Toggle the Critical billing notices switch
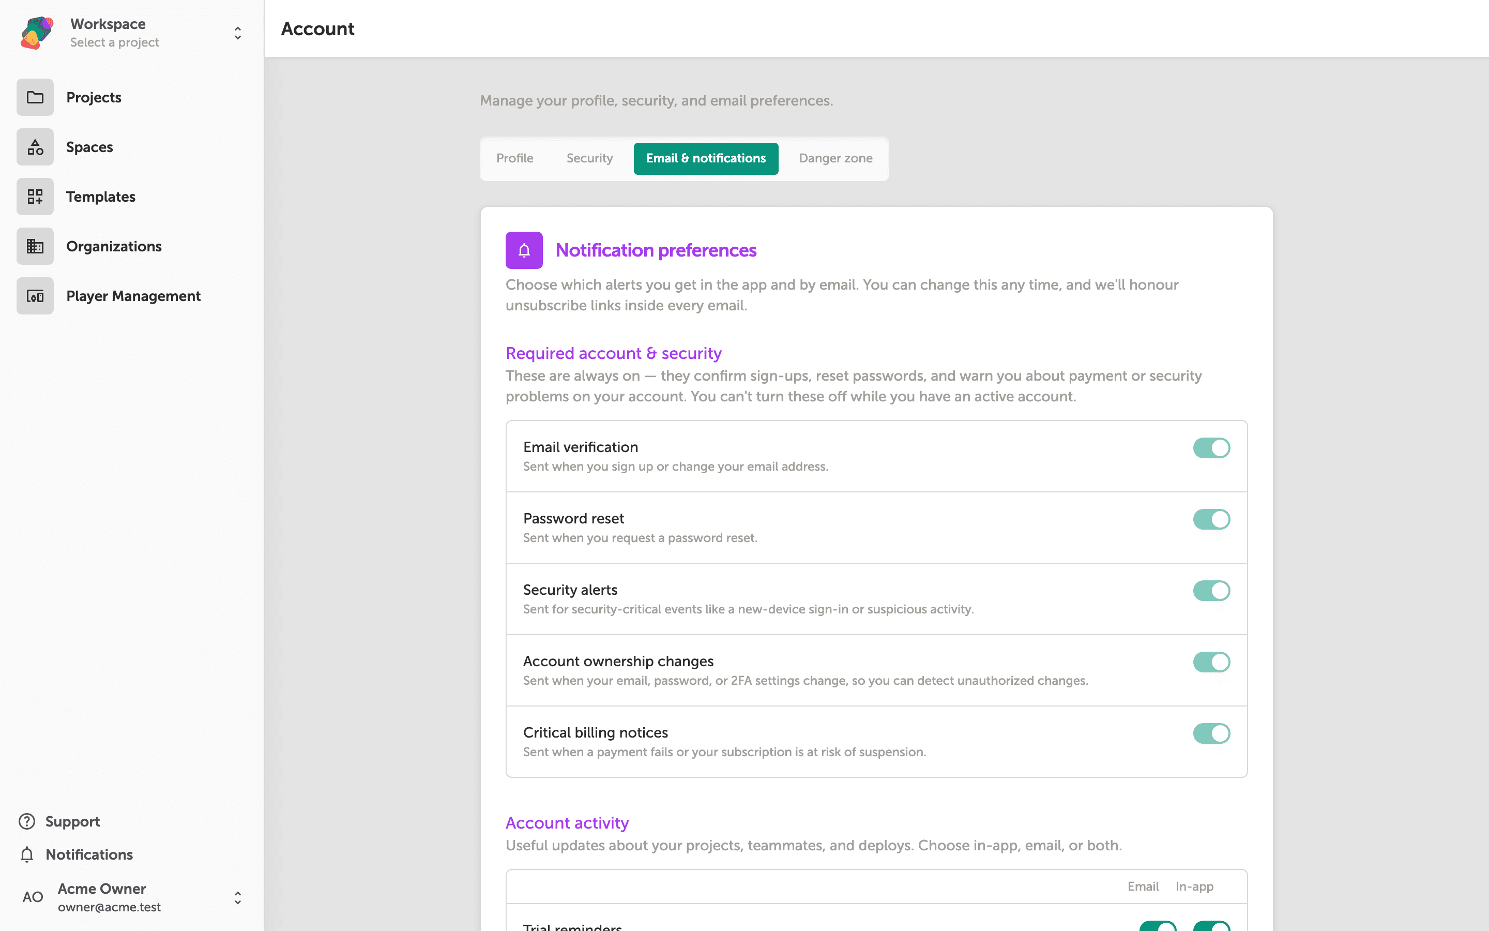 tap(1211, 733)
